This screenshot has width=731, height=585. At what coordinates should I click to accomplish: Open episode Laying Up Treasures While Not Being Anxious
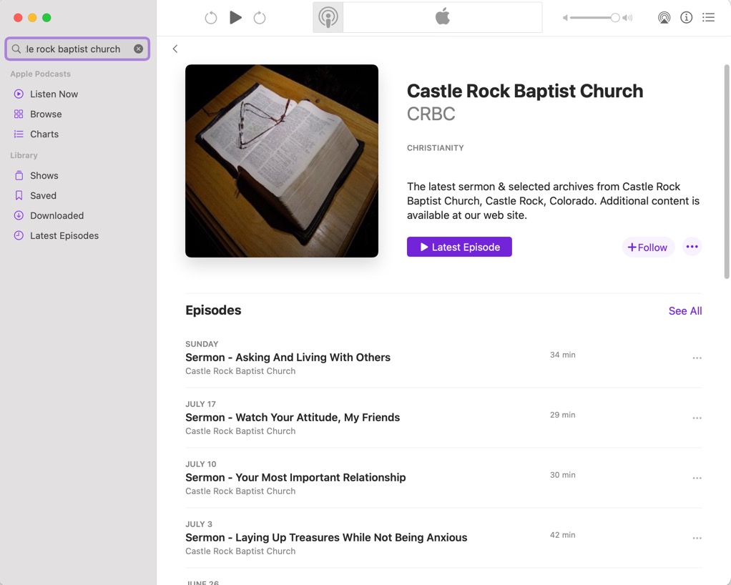[x=326, y=538]
